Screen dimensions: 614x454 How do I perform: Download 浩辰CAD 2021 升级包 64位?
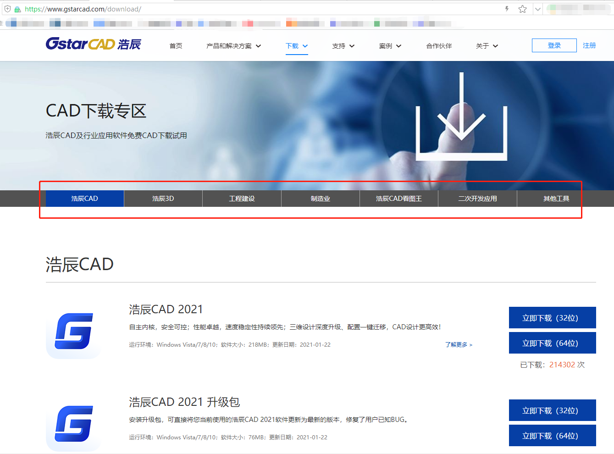click(x=553, y=436)
